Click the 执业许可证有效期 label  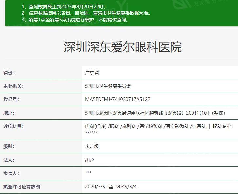pyautogui.click(x=23, y=187)
